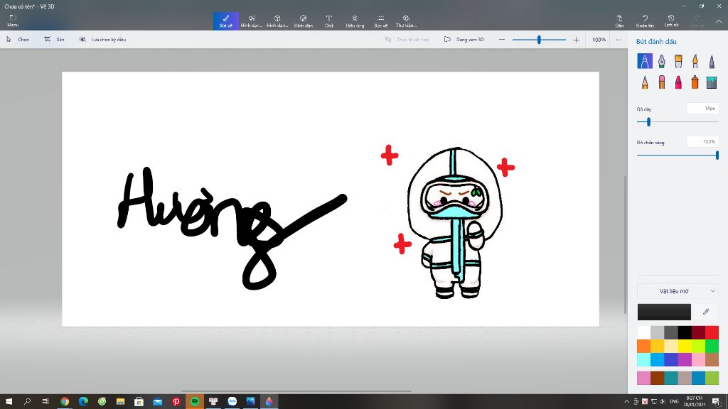This screenshot has height=409, width=728.
Task: Select the Eraser tool
Action: click(662, 82)
